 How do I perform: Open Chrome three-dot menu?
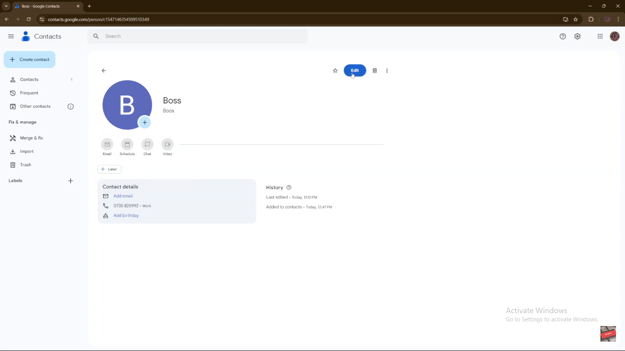pos(618,19)
